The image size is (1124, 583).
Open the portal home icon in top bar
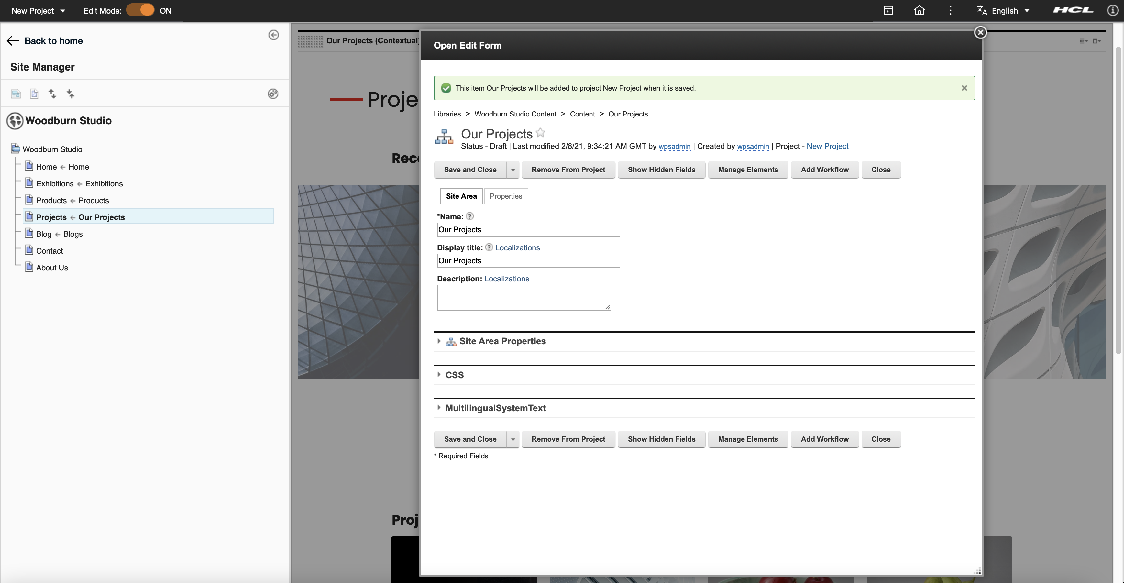pyautogui.click(x=920, y=10)
